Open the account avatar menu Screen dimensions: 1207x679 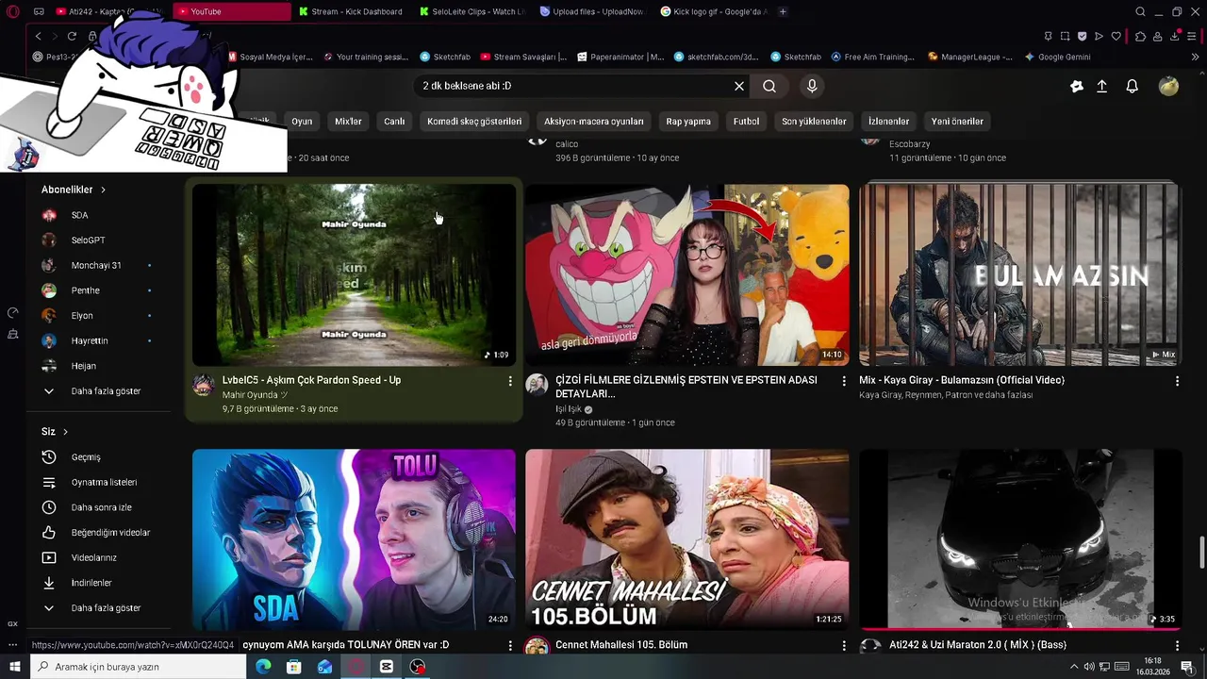click(x=1168, y=86)
